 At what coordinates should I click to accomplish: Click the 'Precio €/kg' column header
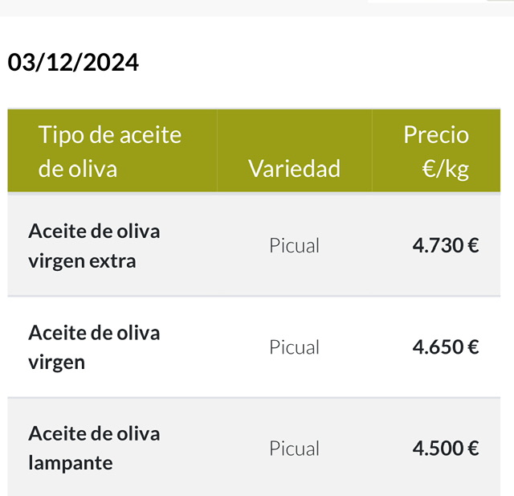tap(436, 151)
